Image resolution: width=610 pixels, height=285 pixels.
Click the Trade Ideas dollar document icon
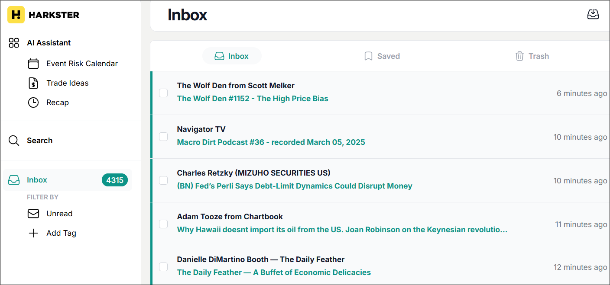pyautogui.click(x=33, y=83)
